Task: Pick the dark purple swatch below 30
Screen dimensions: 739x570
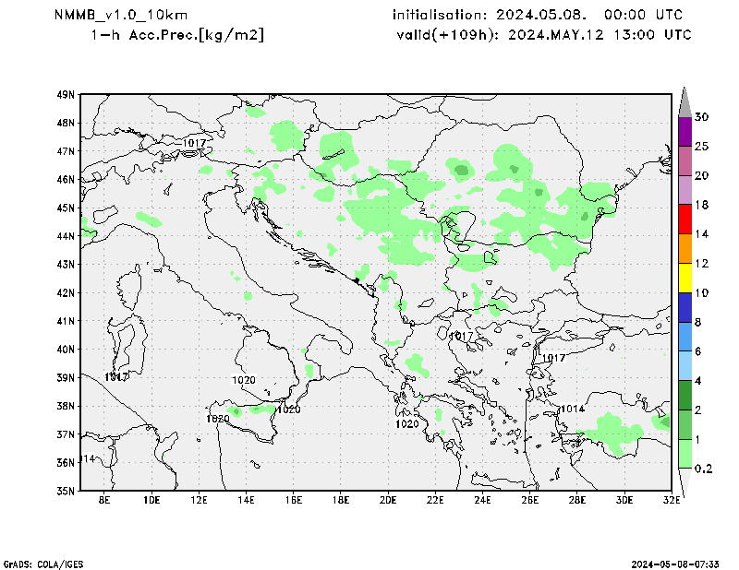Action: 684,131
